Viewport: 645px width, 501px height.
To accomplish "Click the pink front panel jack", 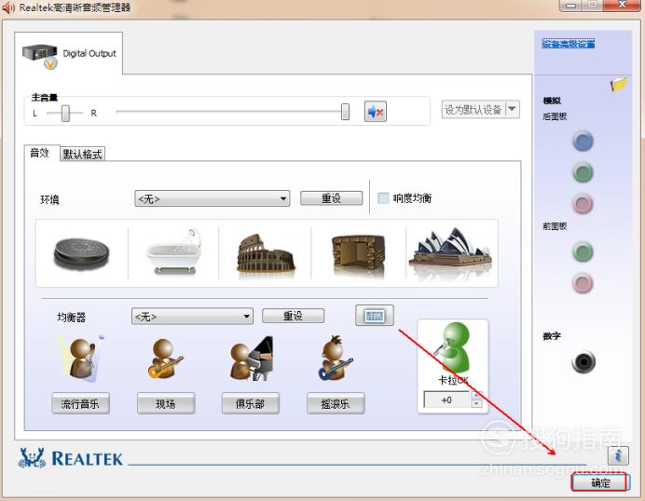I will click(x=583, y=283).
